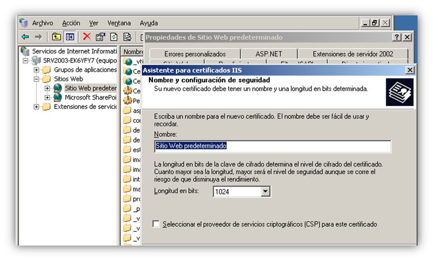Click the globe icon of Microsoft SharePoint site
The width and height of the screenshot is (433, 261).
click(58, 97)
